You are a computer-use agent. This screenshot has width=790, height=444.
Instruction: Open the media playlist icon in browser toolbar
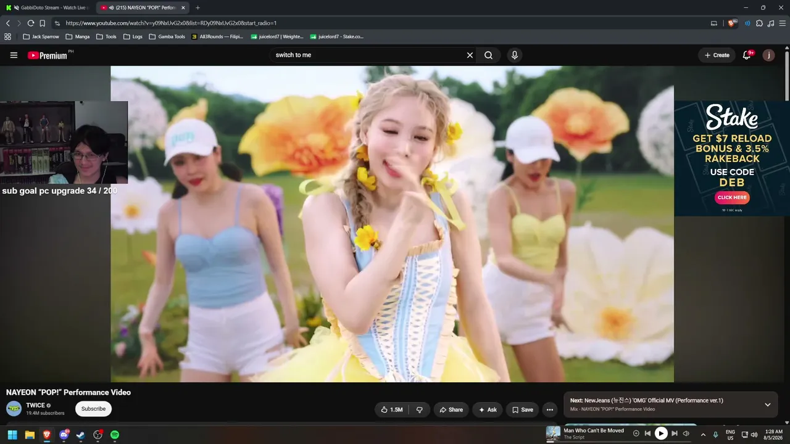coord(771,23)
